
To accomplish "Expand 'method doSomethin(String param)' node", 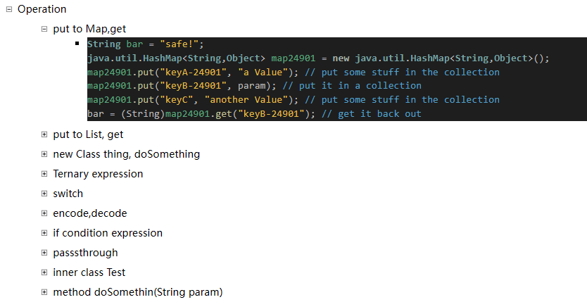I will [44, 291].
